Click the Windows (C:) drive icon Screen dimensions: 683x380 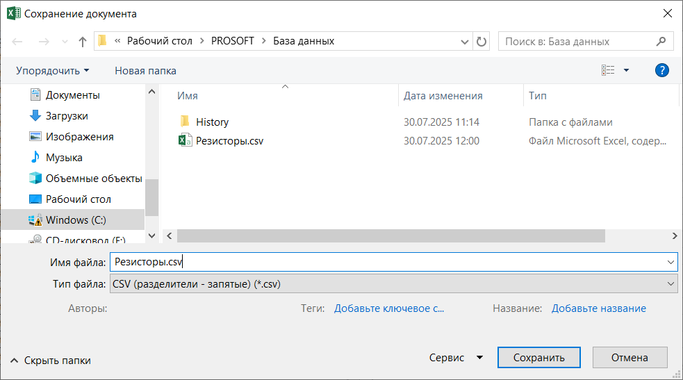point(35,220)
